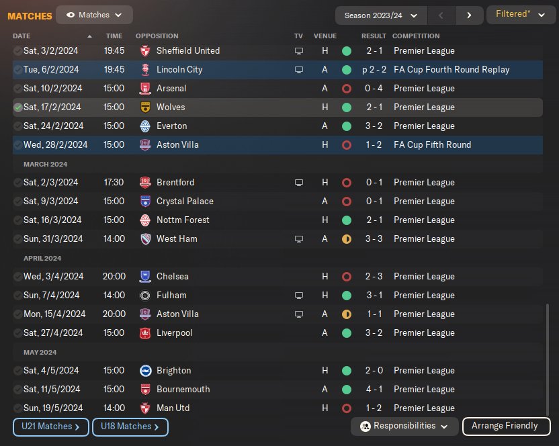Open the Matches view dropdown

pyautogui.click(x=95, y=15)
